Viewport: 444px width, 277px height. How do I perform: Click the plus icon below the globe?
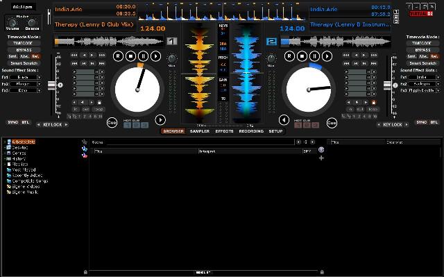click(x=321, y=158)
